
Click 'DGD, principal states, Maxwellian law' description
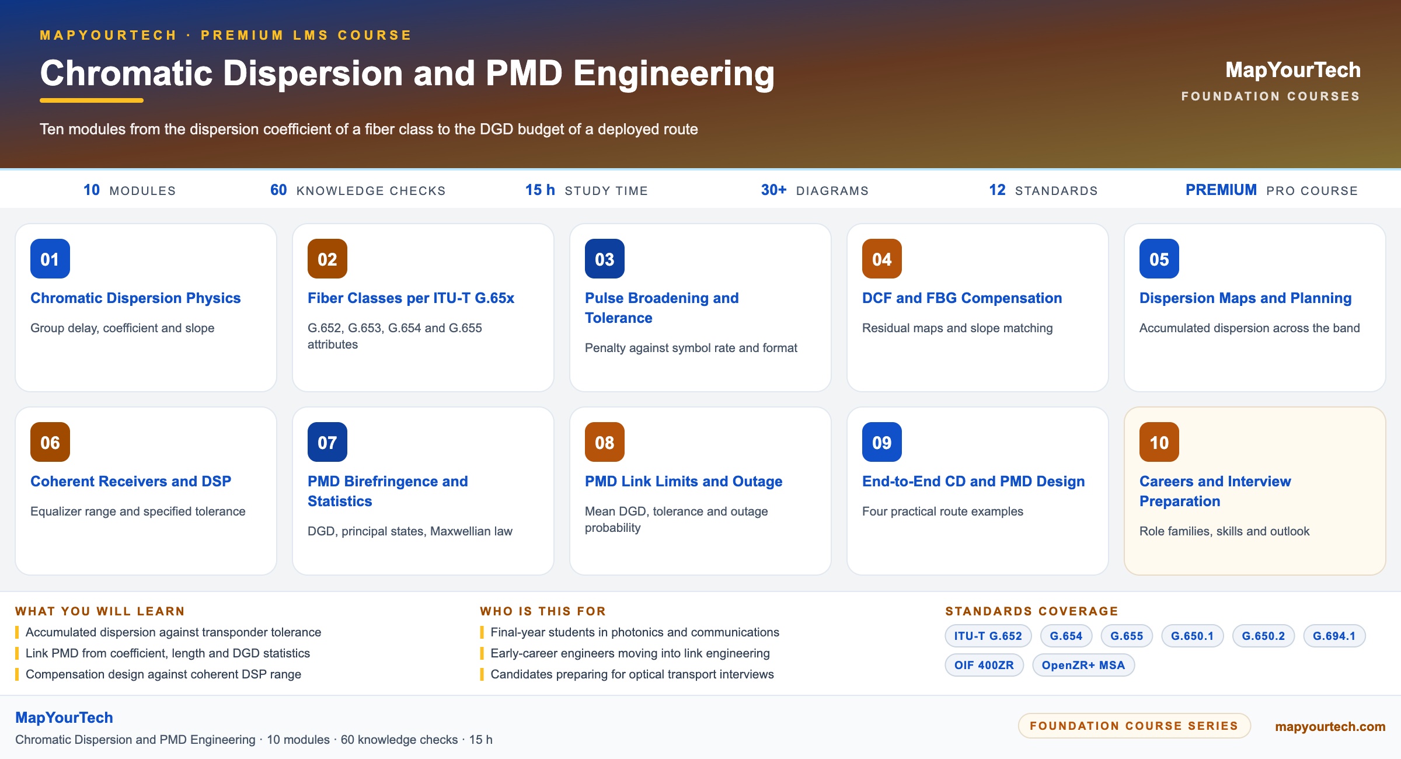[410, 531]
